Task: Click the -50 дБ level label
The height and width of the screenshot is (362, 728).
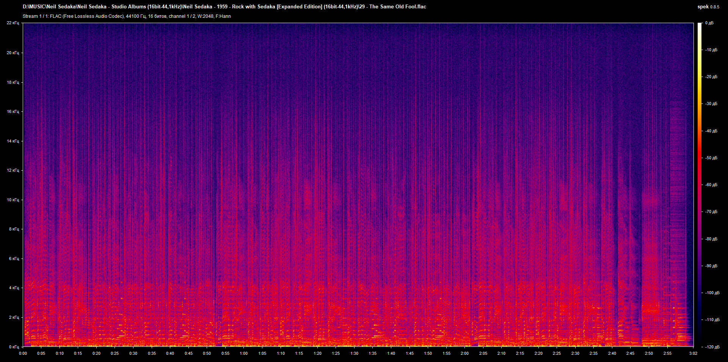Action: tap(711, 158)
